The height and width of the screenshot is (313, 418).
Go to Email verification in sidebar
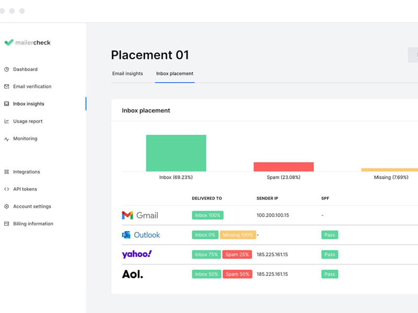point(32,87)
